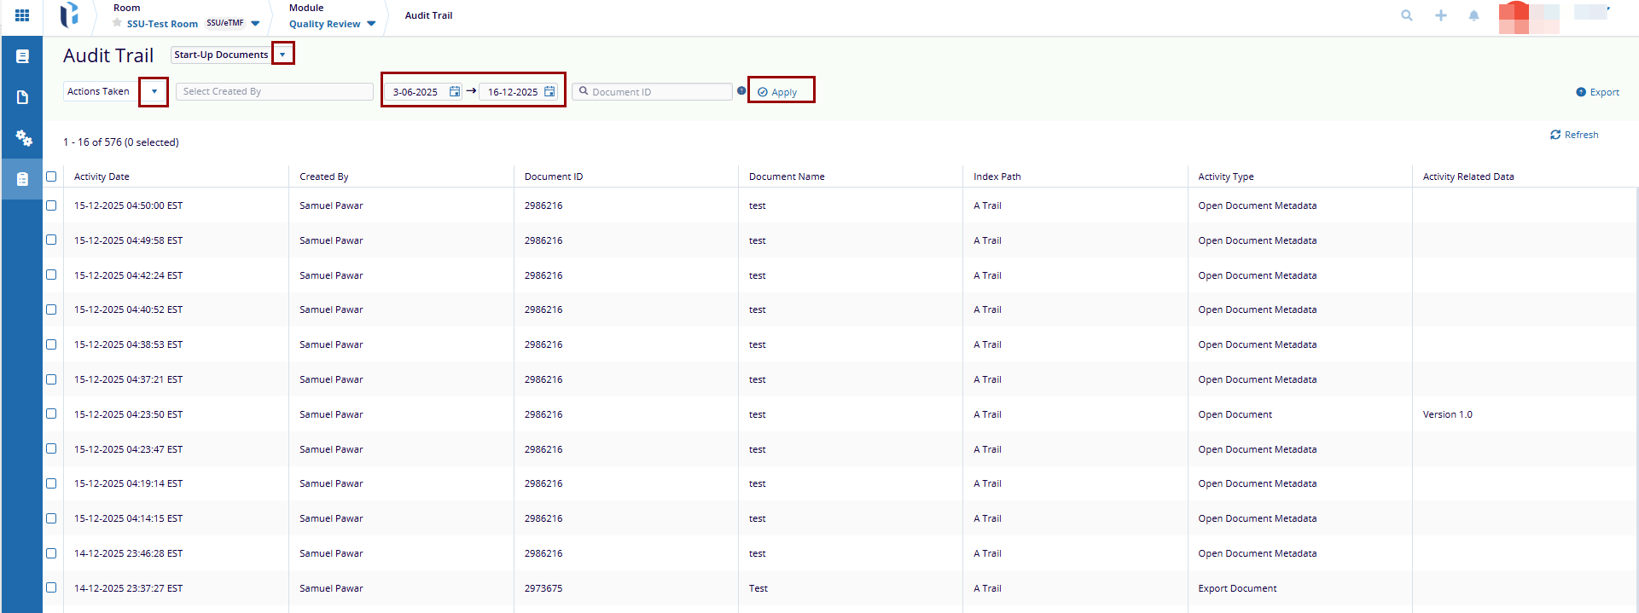Image resolution: width=1639 pixels, height=613 pixels.
Task: Click the Activity Date column header
Action: pos(102,176)
